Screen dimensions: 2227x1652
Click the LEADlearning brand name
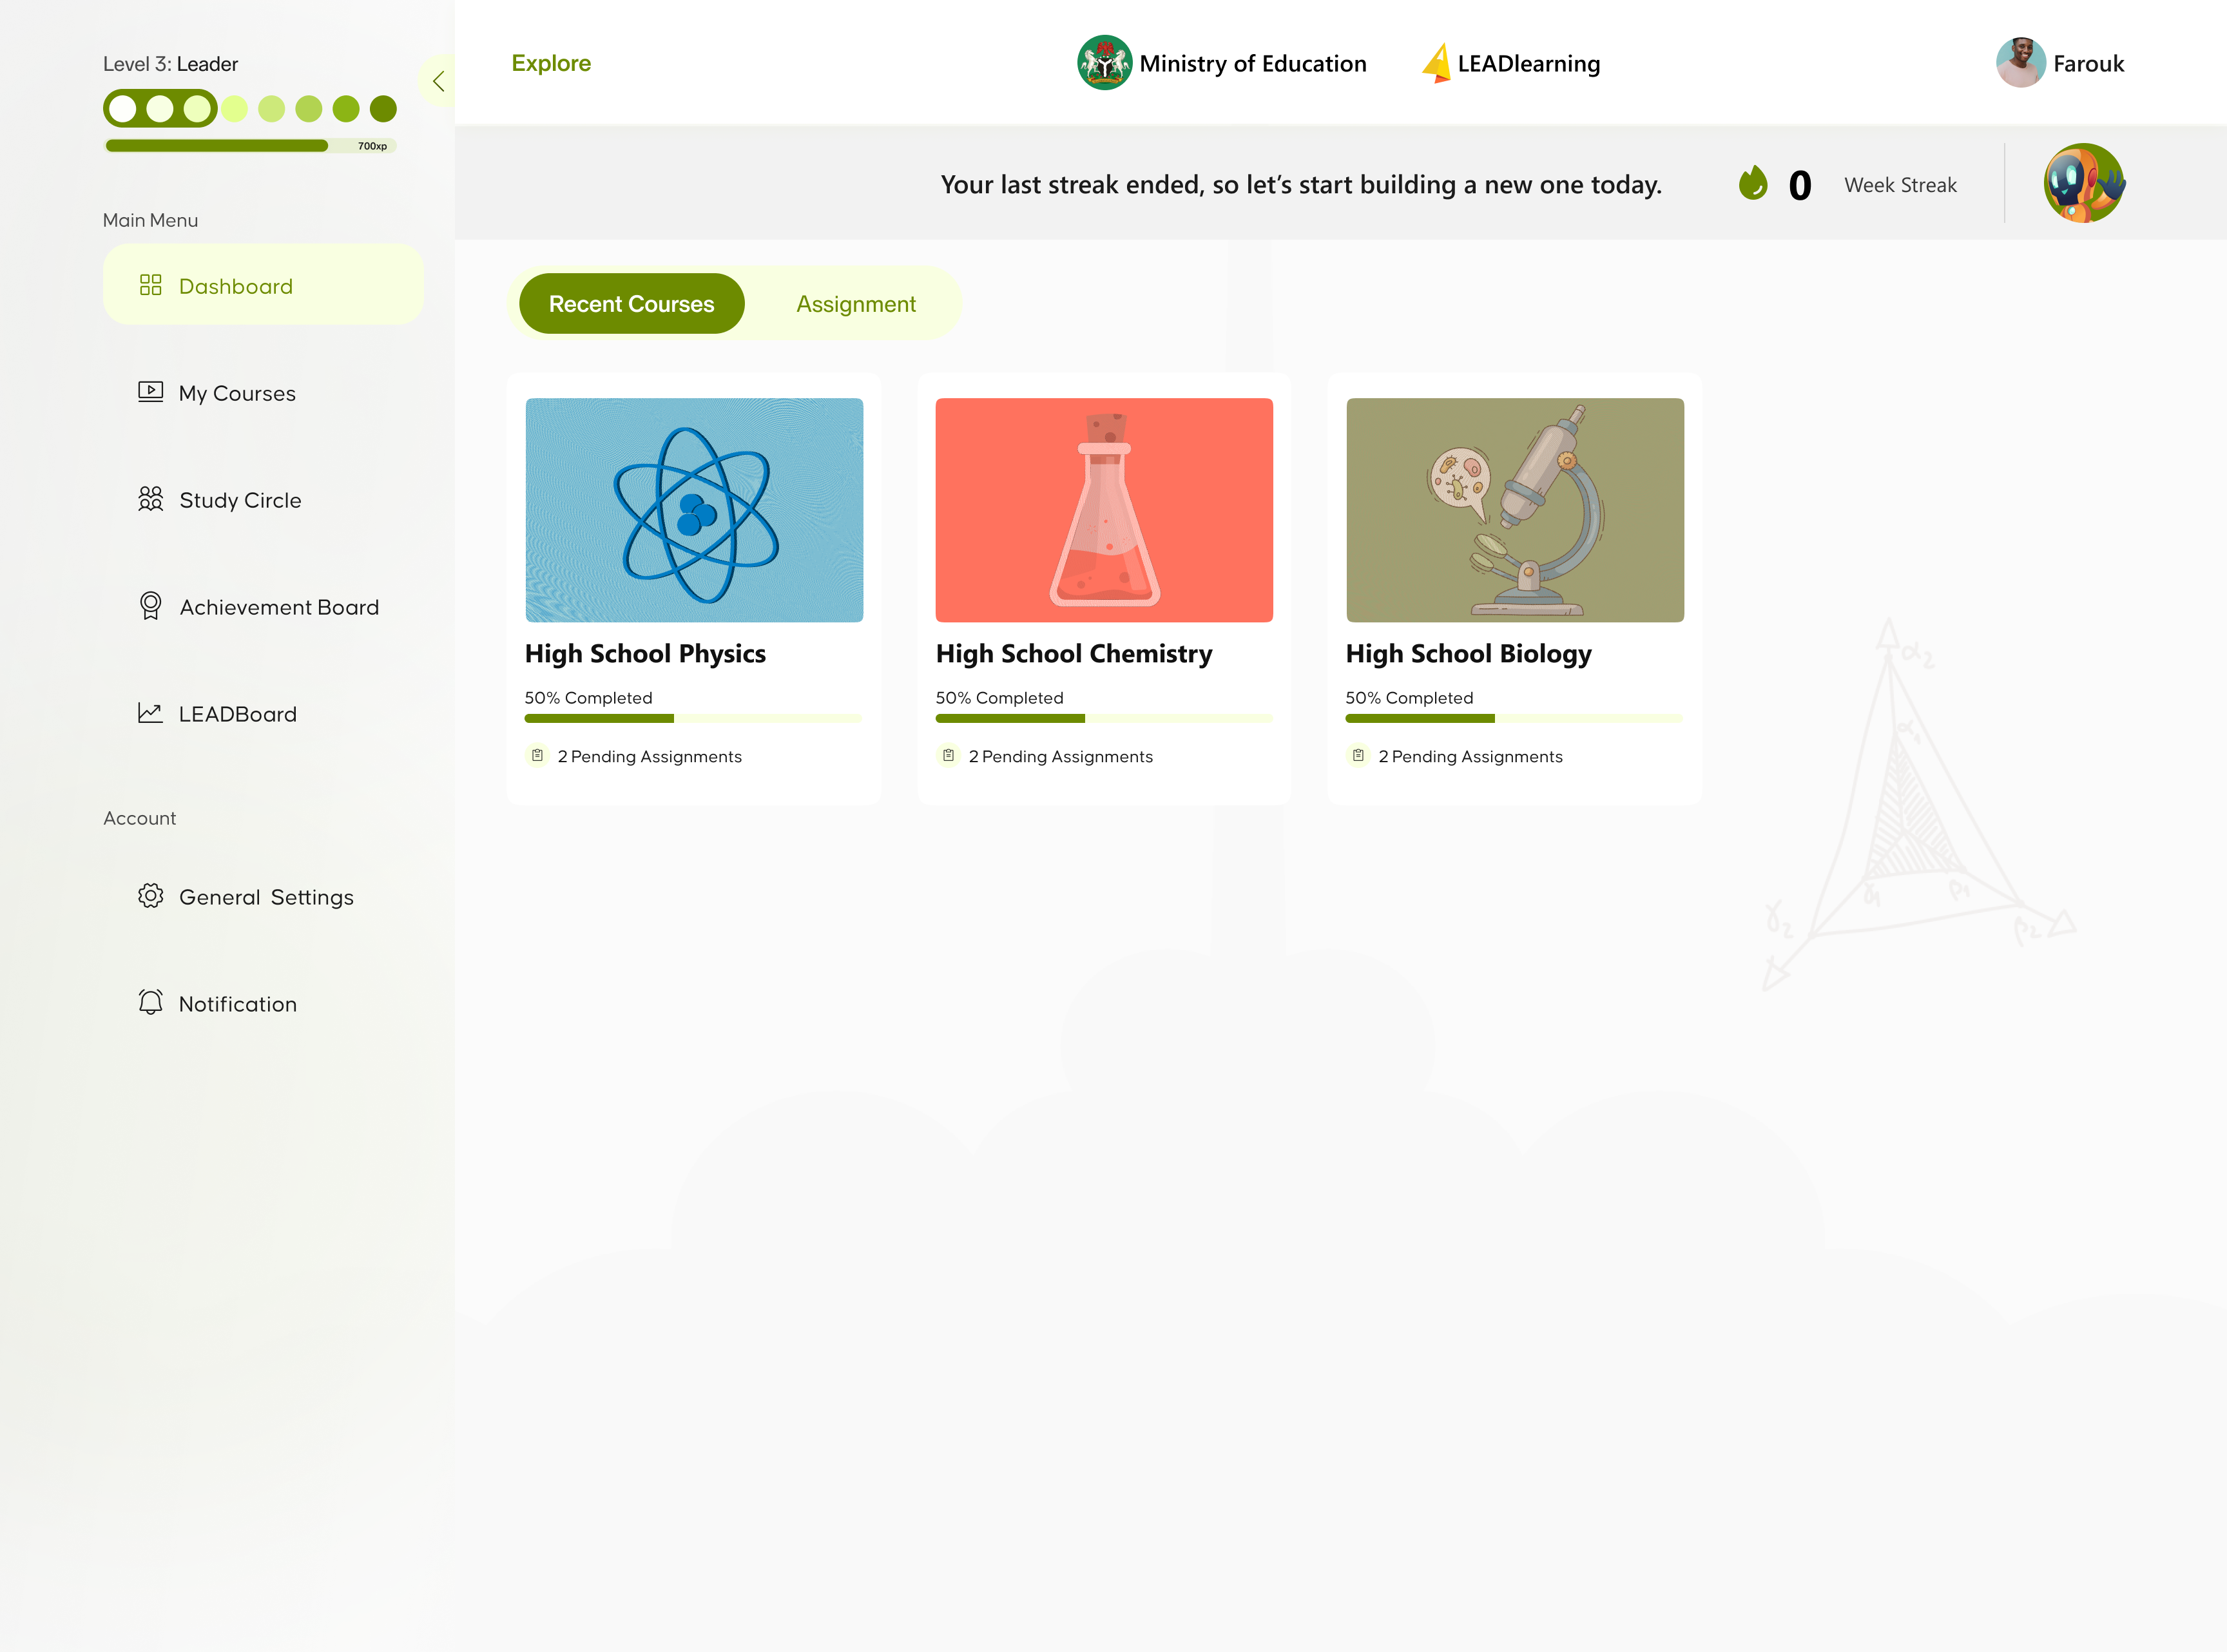(x=1529, y=64)
